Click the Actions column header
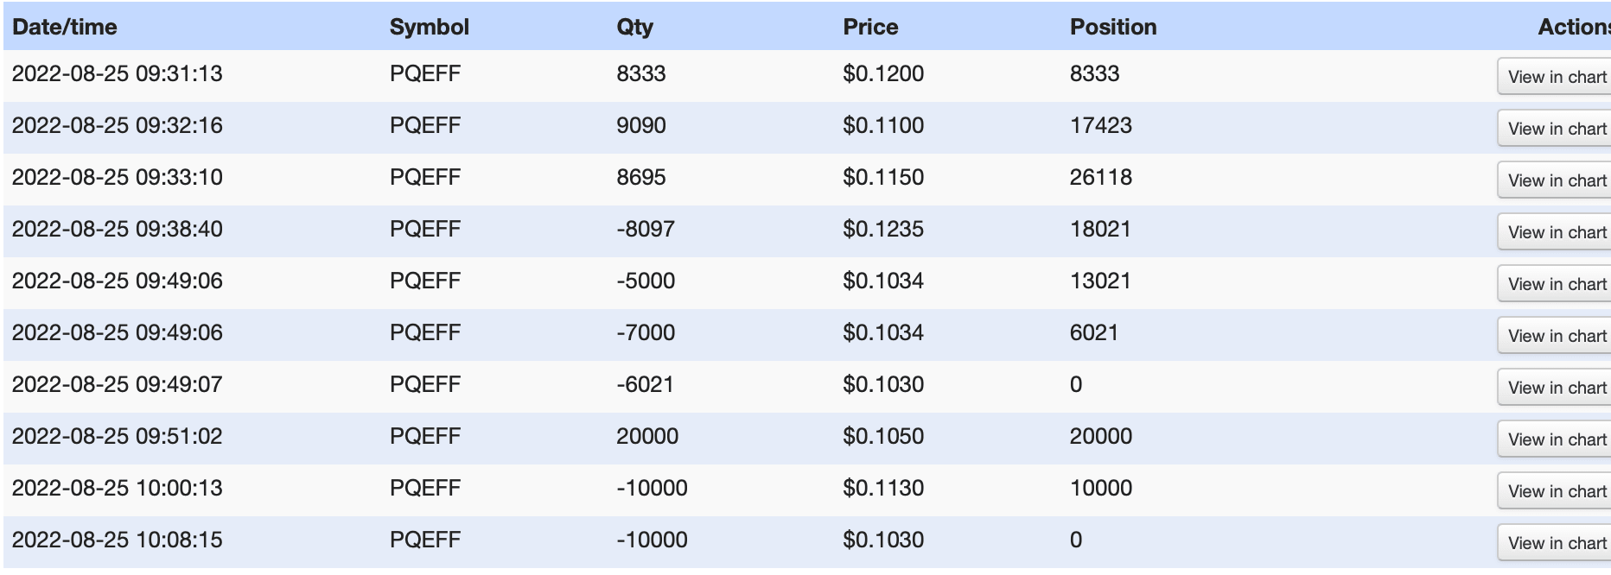 tap(1573, 27)
